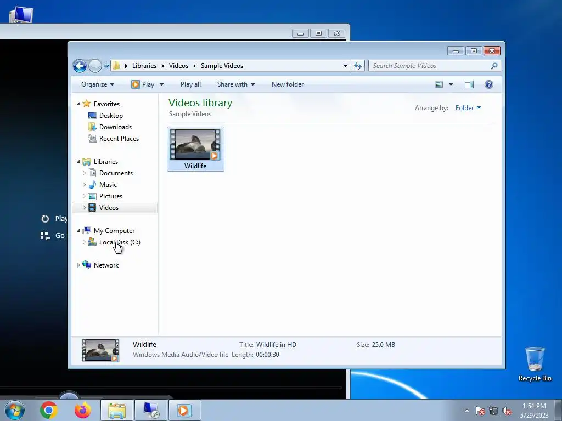Click the computer icon on the desktop
Image resolution: width=562 pixels, height=421 pixels.
tap(21, 15)
